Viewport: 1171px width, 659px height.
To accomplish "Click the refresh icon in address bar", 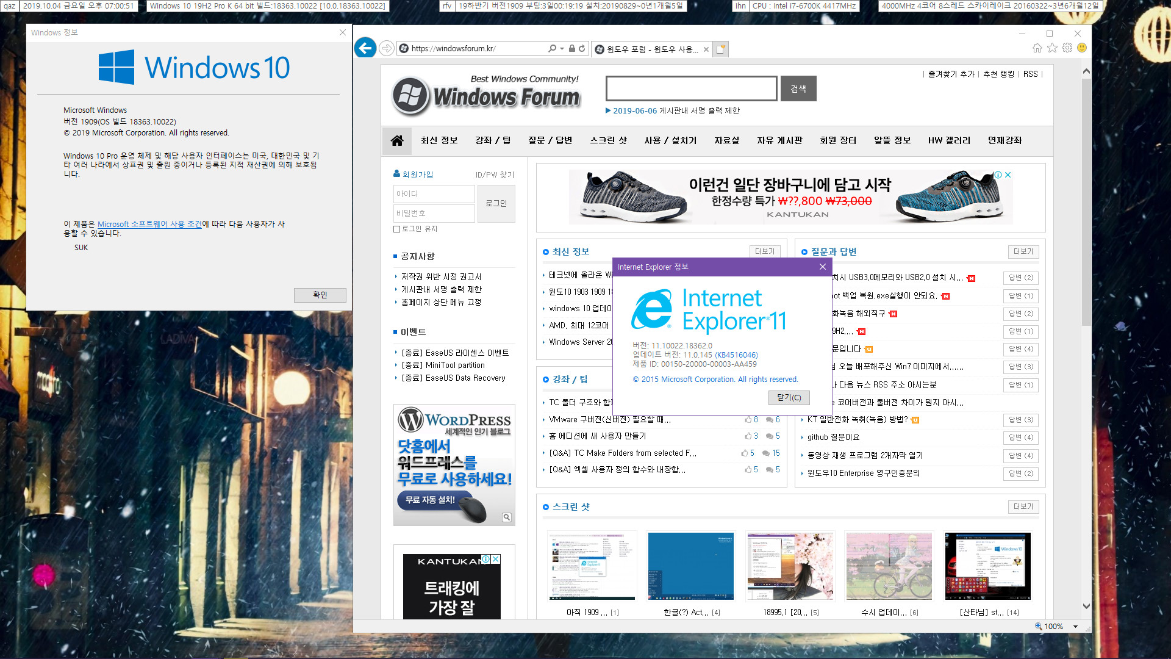I will pyautogui.click(x=582, y=48).
